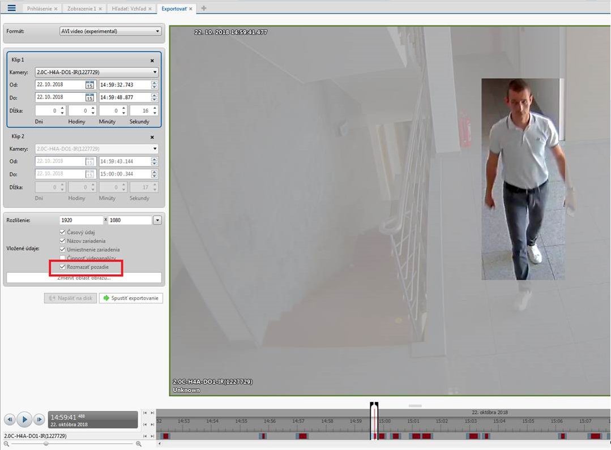Disable the Názov zariadenia checkbox

point(63,241)
